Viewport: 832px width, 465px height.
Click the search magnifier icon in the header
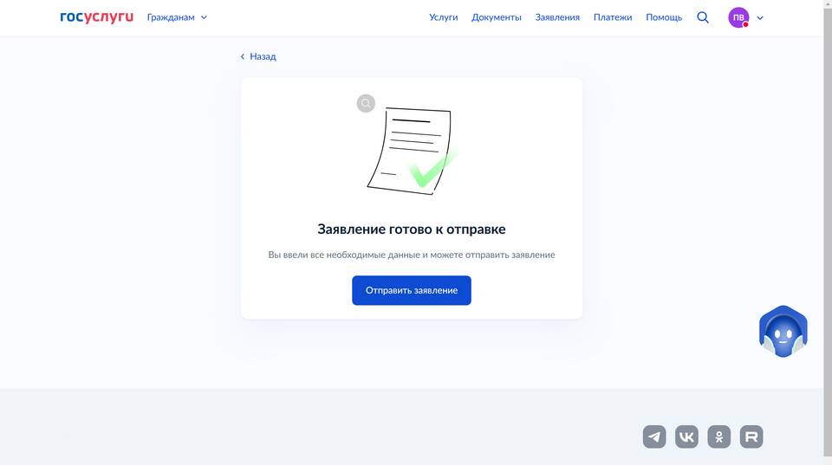703,17
